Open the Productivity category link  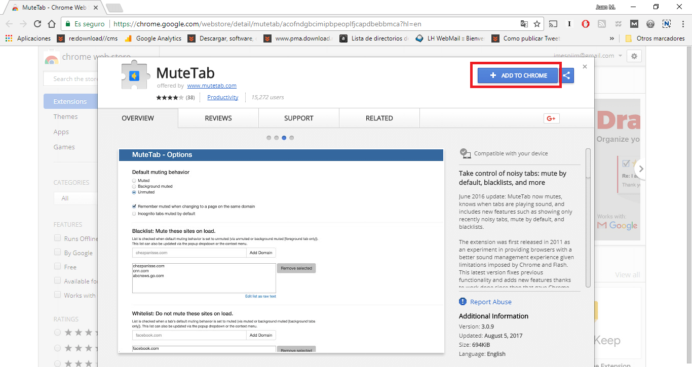pyautogui.click(x=223, y=97)
